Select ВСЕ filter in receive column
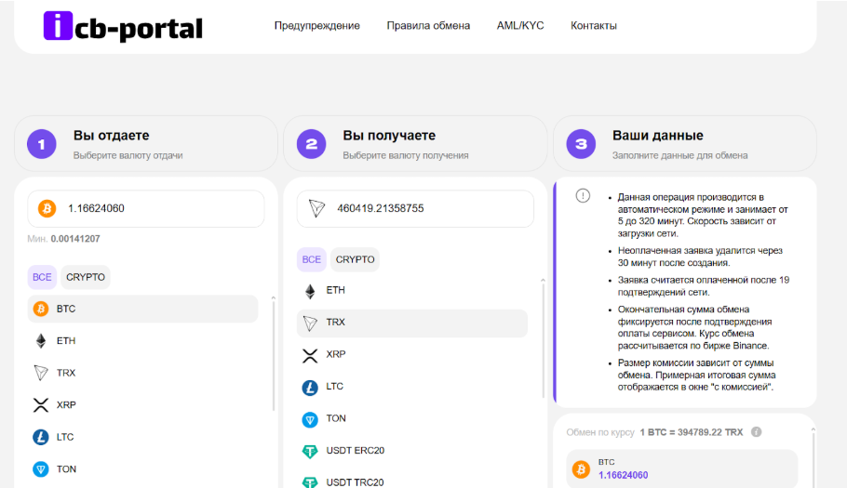This screenshot has height=488, width=847. (x=312, y=259)
